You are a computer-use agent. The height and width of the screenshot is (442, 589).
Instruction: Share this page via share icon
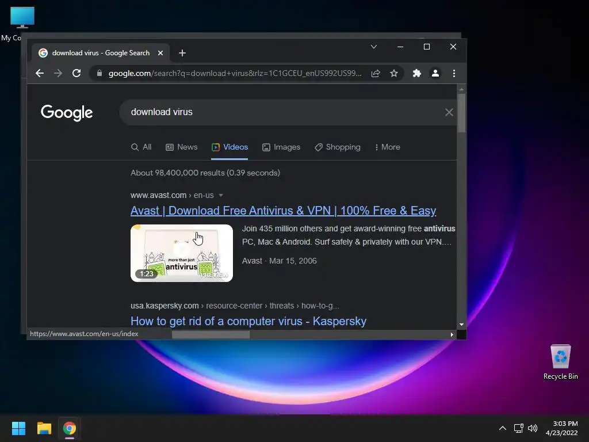[x=376, y=73]
